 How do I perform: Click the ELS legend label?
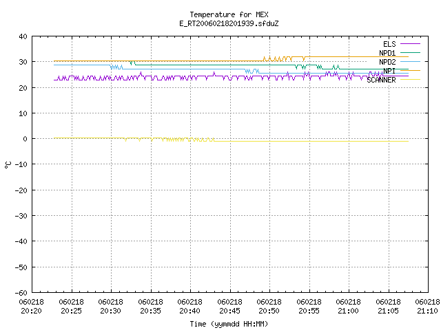[x=389, y=44]
